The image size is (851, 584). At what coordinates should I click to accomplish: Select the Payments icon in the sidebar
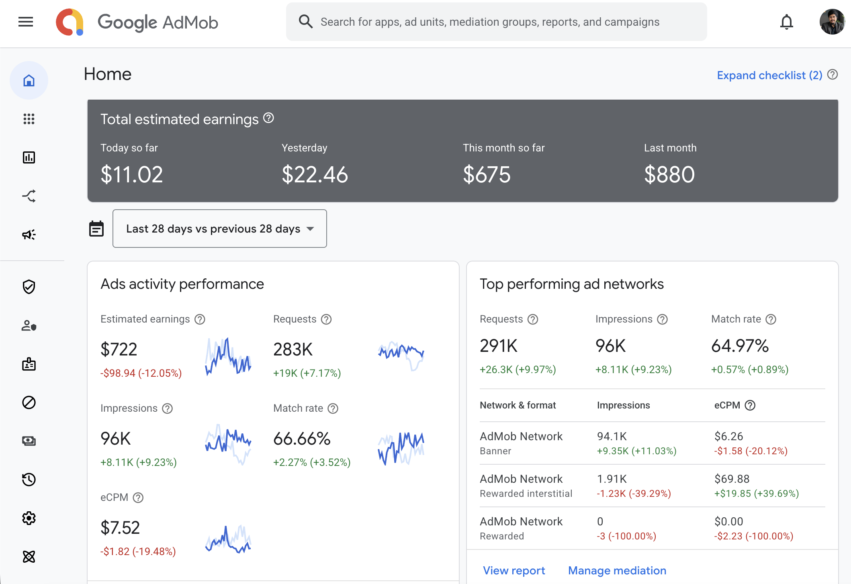point(29,440)
